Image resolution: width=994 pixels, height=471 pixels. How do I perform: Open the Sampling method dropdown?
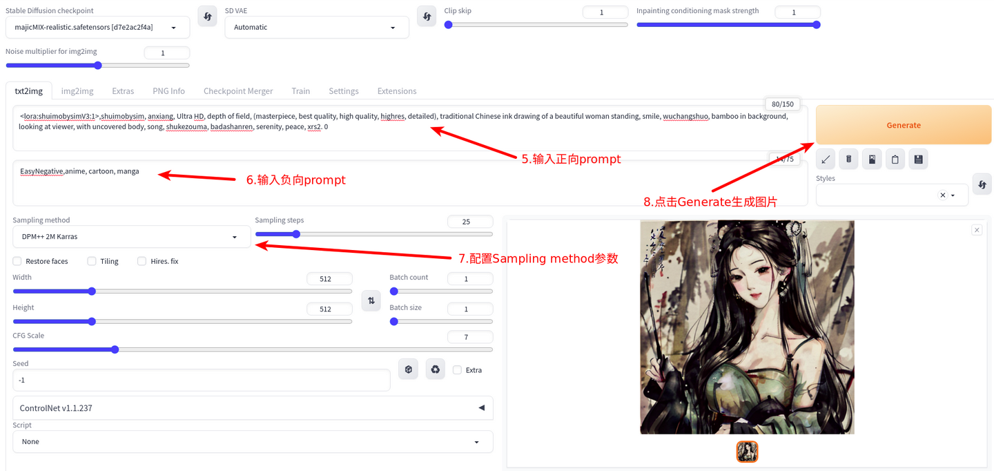[131, 237]
